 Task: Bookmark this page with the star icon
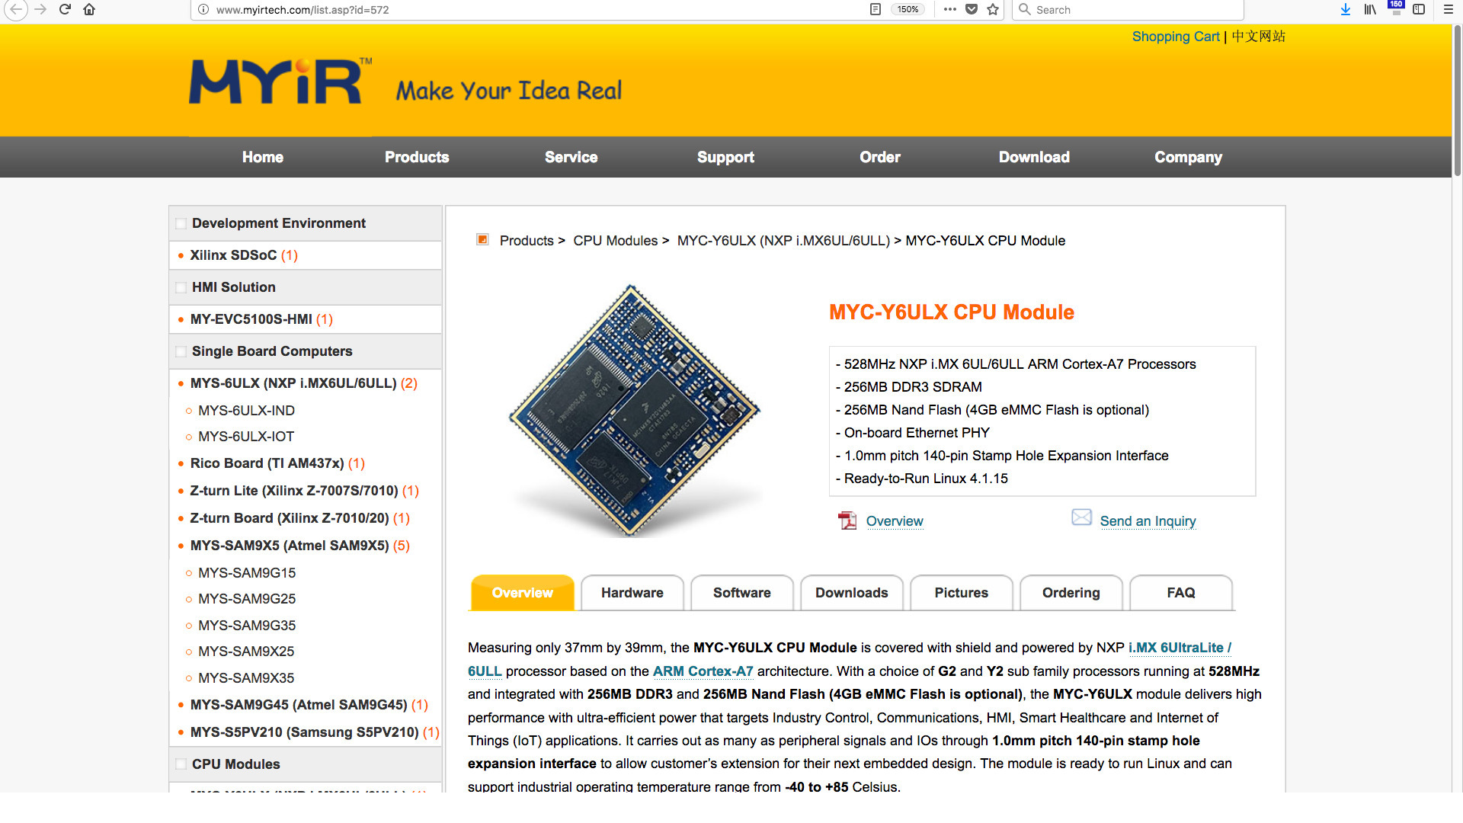993,9
